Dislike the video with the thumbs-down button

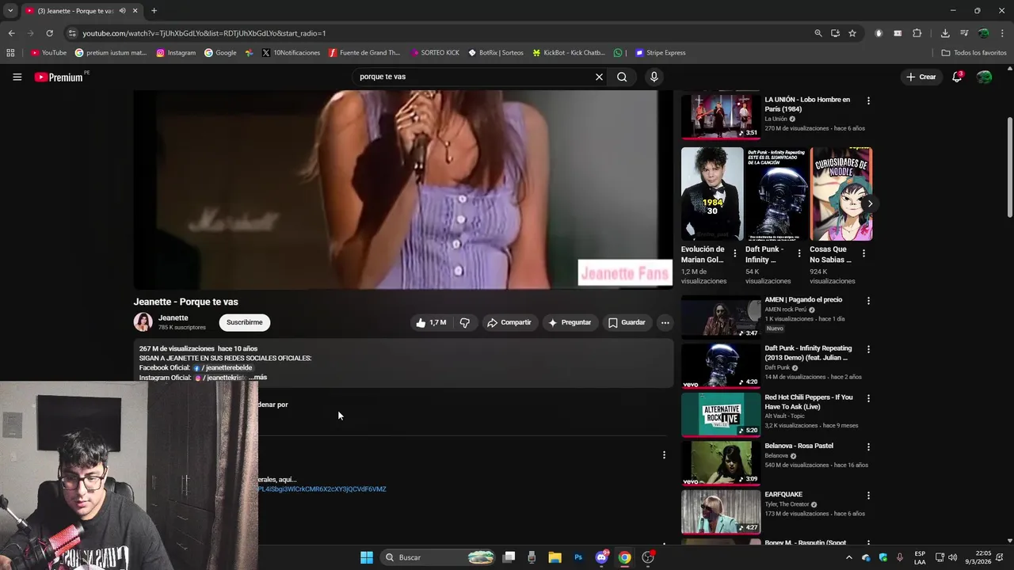click(x=465, y=322)
